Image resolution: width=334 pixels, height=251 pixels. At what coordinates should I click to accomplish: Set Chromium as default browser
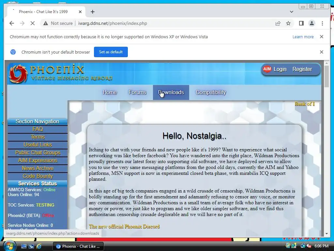tap(111, 52)
